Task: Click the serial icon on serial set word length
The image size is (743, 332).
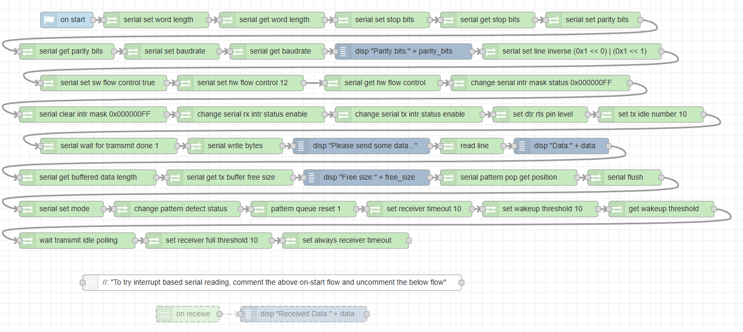Action: coord(112,20)
